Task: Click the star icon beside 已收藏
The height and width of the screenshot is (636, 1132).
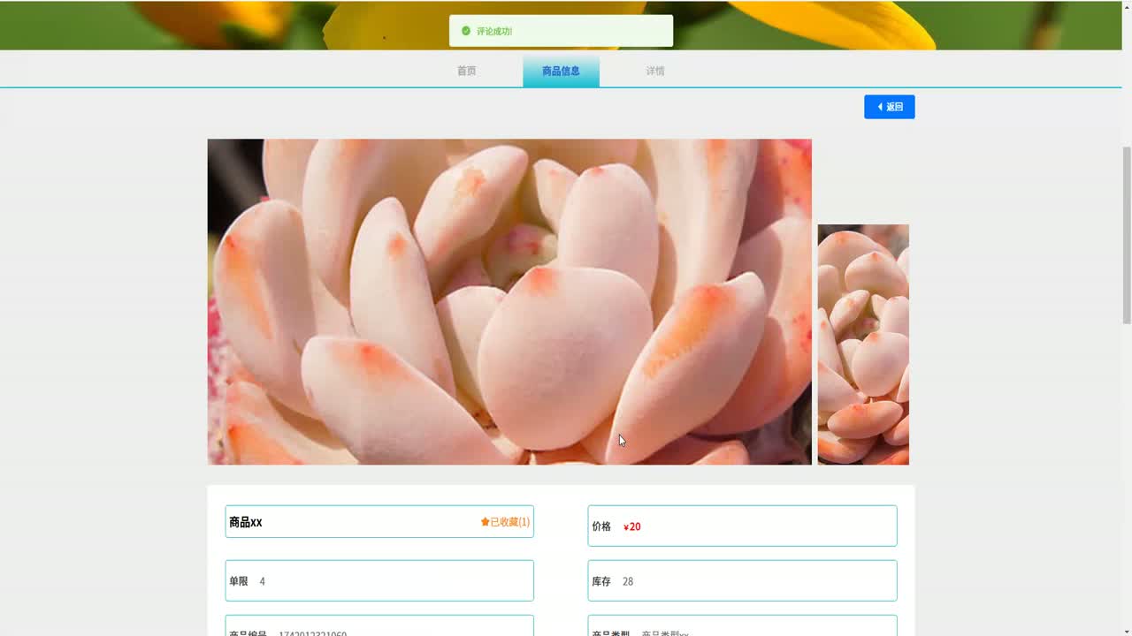Action: (485, 522)
